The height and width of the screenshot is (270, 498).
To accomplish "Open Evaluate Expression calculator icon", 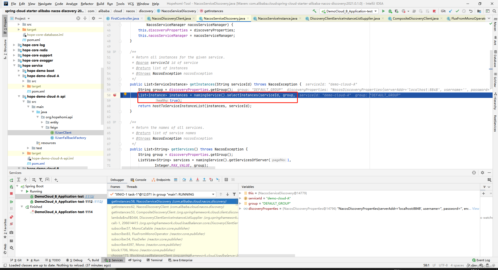I will 226,180.
